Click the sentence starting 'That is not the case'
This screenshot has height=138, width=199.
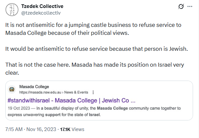coord(95,69)
